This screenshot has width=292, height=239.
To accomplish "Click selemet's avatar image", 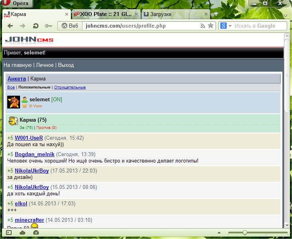I will pos(14,102).
